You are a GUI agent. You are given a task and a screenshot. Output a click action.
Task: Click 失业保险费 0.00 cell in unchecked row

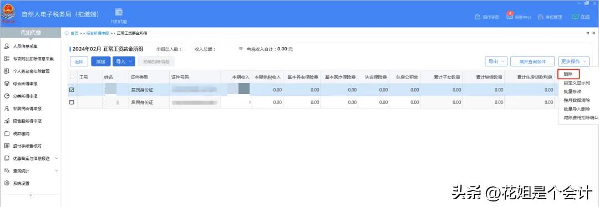tap(374, 102)
